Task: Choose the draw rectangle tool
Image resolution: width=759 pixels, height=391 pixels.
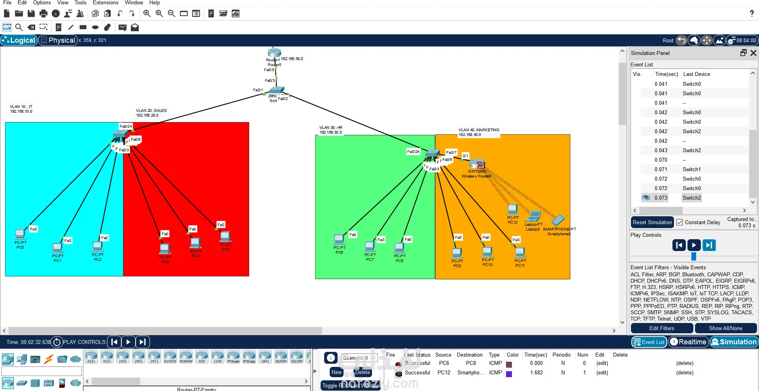Action: coord(83,27)
